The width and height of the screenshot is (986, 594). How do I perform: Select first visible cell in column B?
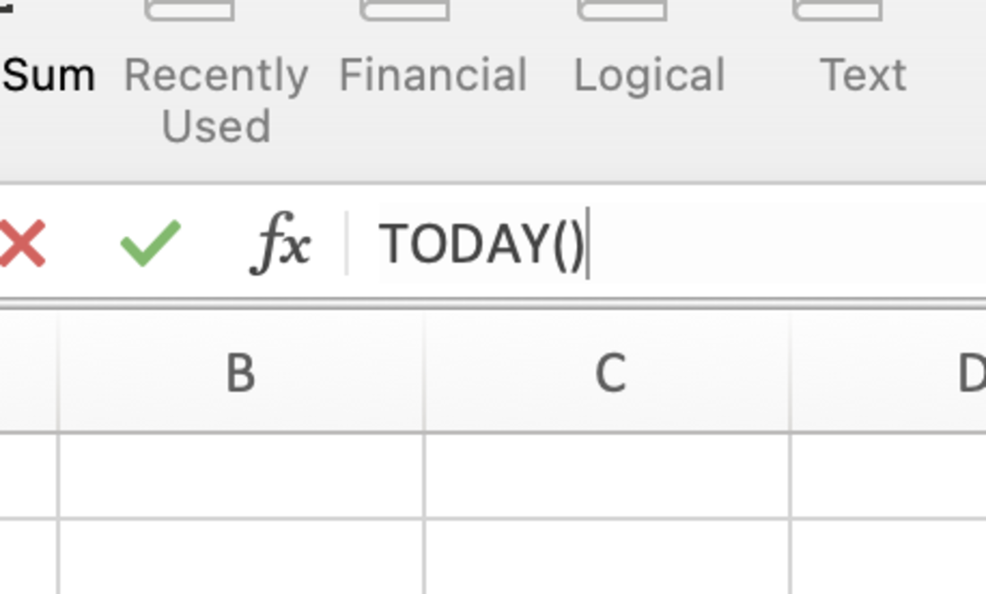pos(241,475)
